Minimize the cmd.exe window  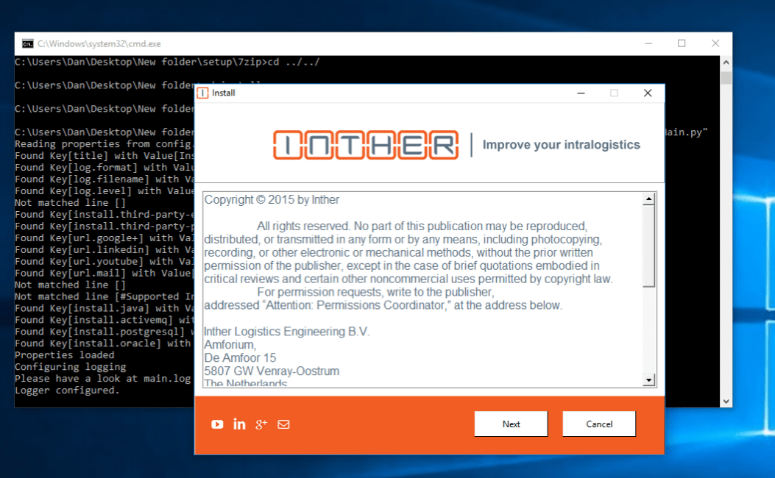648,43
